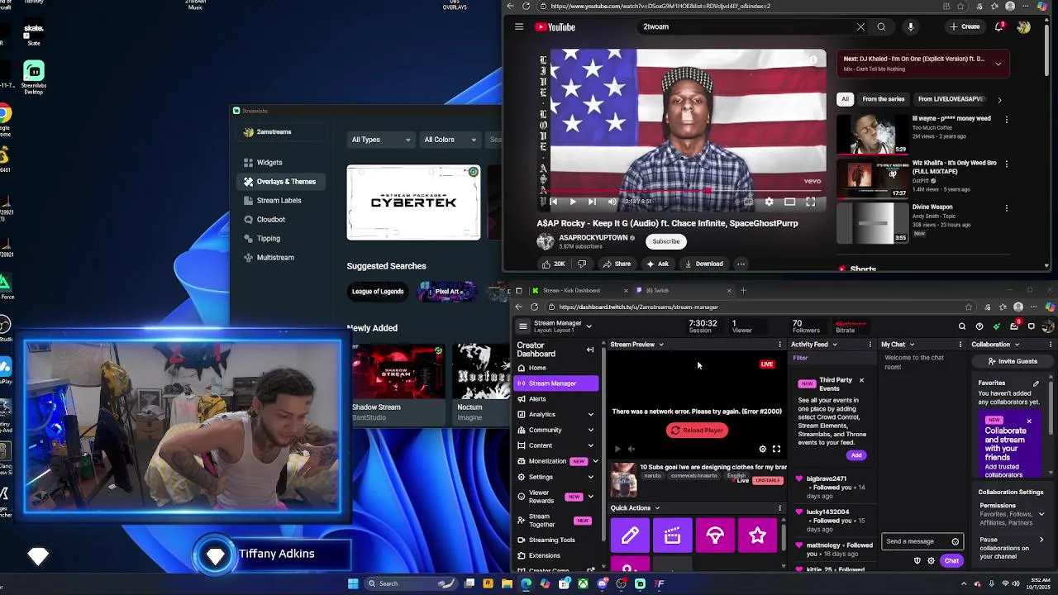Click YouTube Create button
The height and width of the screenshot is (595, 1058).
coord(965,26)
